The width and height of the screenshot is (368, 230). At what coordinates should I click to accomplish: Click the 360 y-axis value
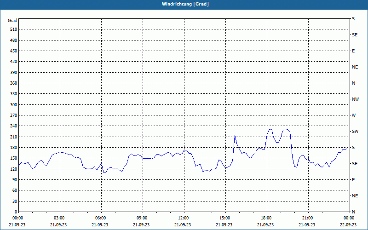14,83
